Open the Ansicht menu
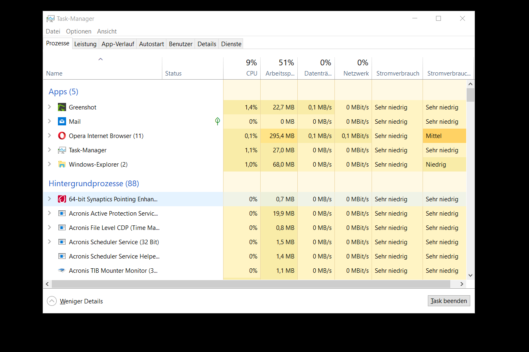Viewport: 529px width, 352px height. click(x=107, y=31)
